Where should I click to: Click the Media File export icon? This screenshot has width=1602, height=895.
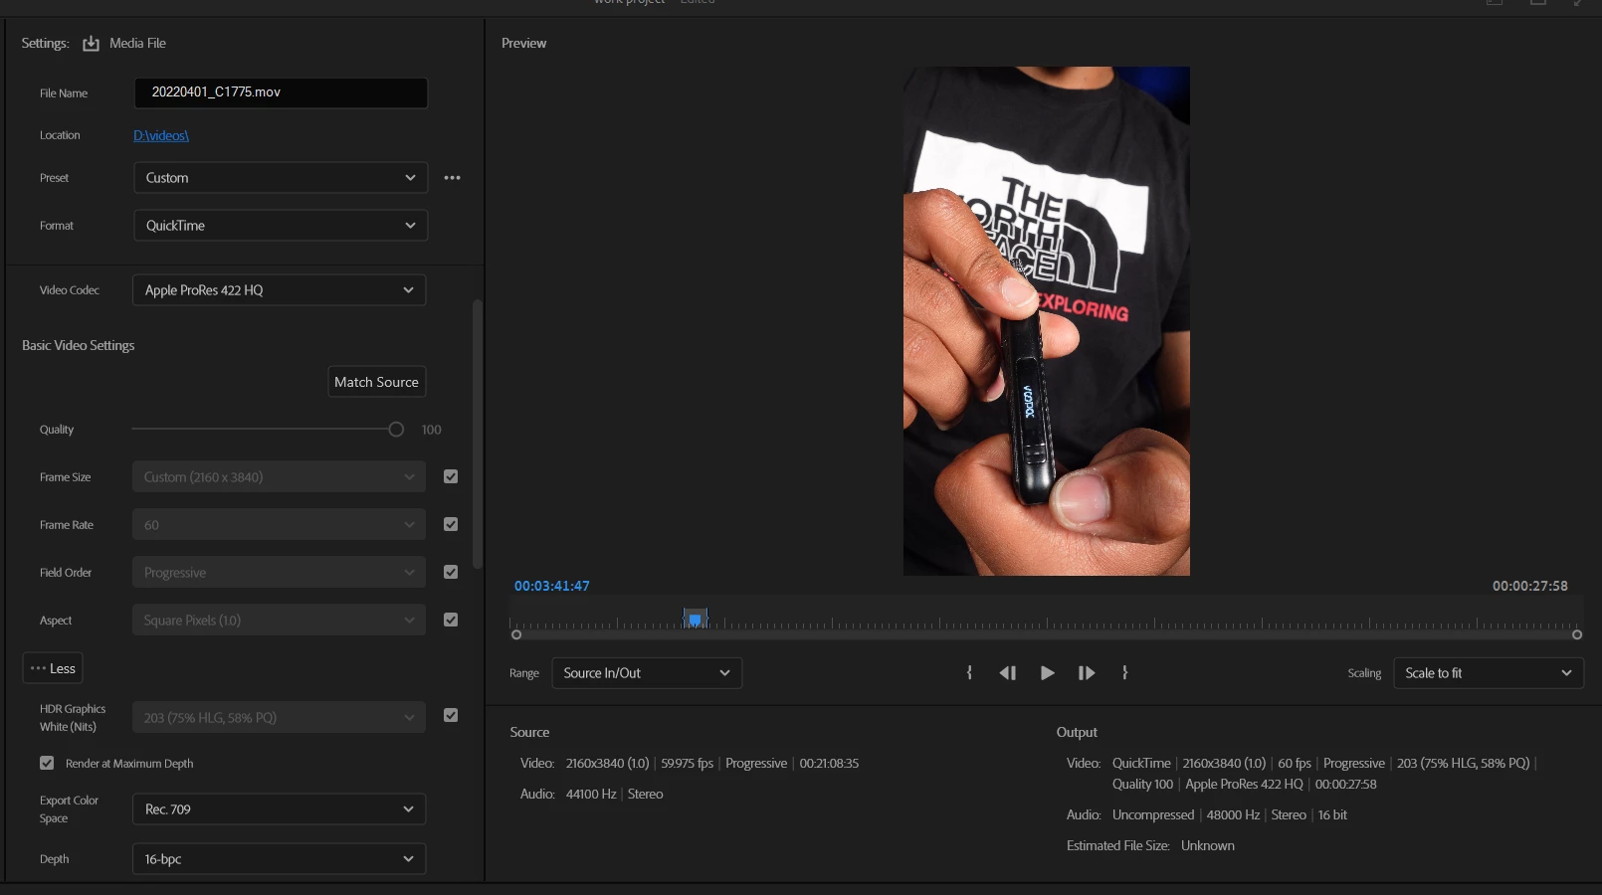91,44
